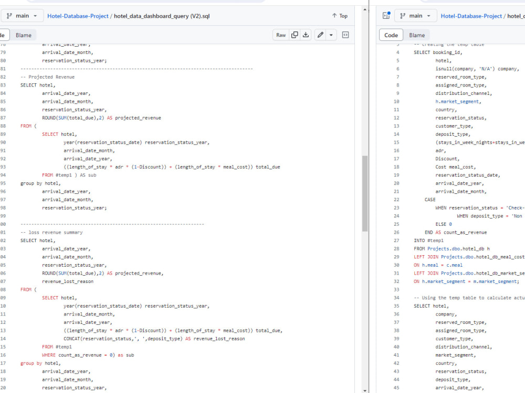
Task: Click 'ELSE 0' on line 25
Action: [x=444, y=224]
